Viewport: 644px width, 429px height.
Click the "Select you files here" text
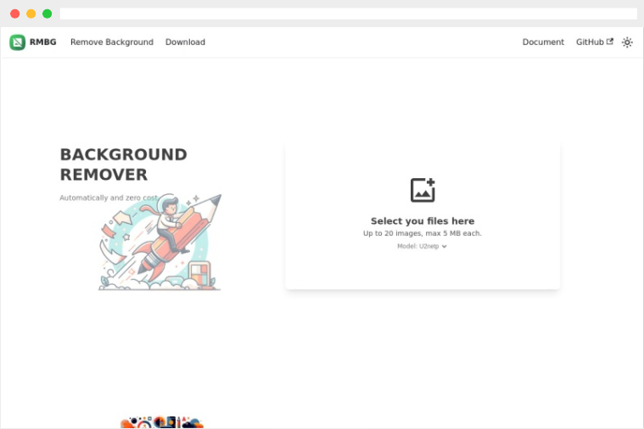tap(423, 221)
